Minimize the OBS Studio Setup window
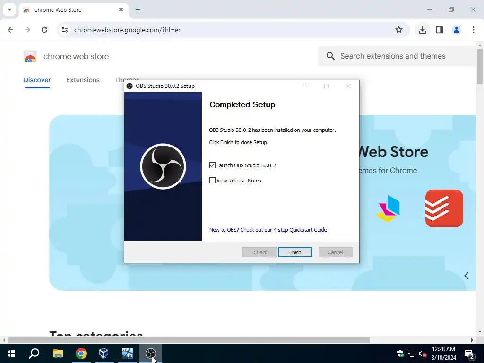The height and width of the screenshot is (363, 484). [x=305, y=86]
